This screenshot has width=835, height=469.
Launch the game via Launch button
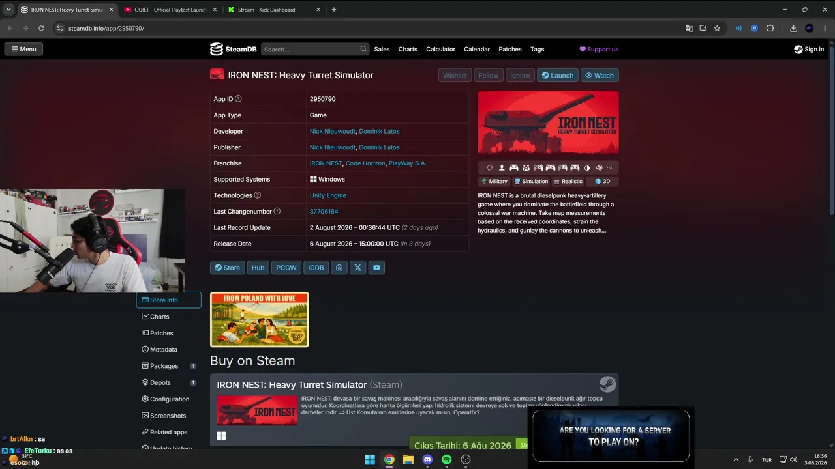558,75
